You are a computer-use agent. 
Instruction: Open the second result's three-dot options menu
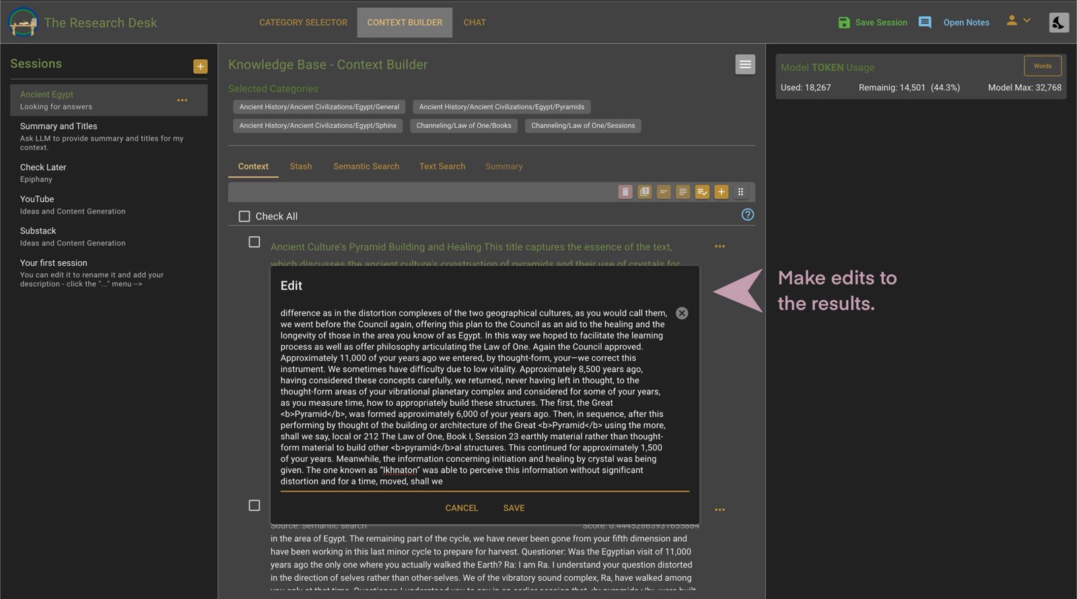[x=720, y=509]
